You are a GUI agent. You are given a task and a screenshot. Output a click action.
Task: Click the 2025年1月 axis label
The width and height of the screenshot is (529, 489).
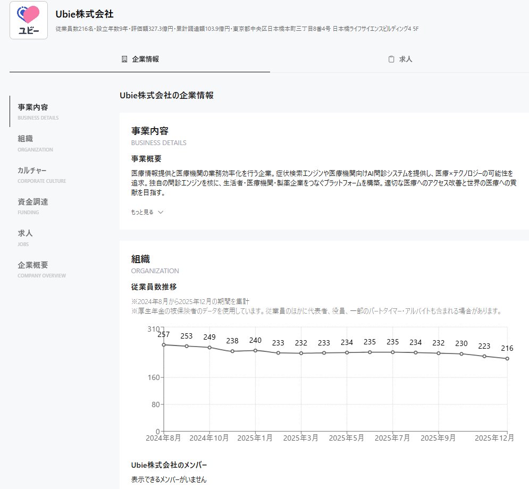pyautogui.click(x=255, y=438)
